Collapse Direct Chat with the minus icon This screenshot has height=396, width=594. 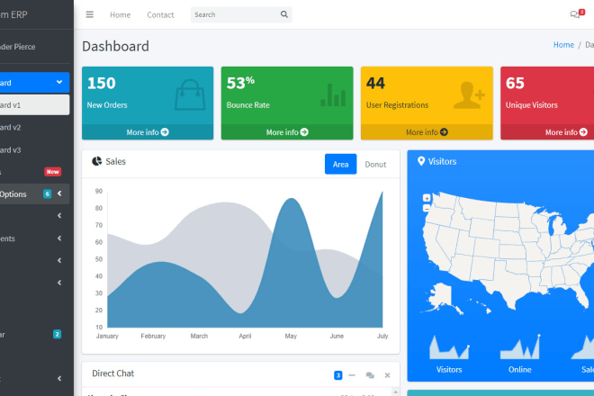point(352,375)
